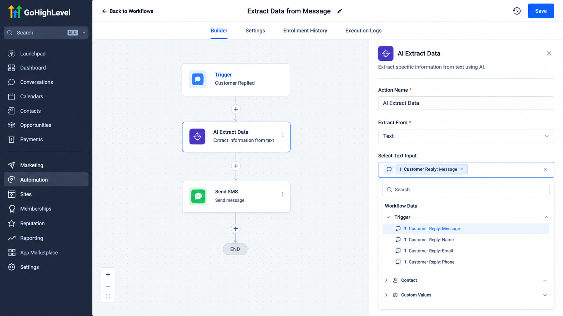Remove the Customer Reply: Message tag
This screenshot has width=563, height=316.
(x=462, y=169)
